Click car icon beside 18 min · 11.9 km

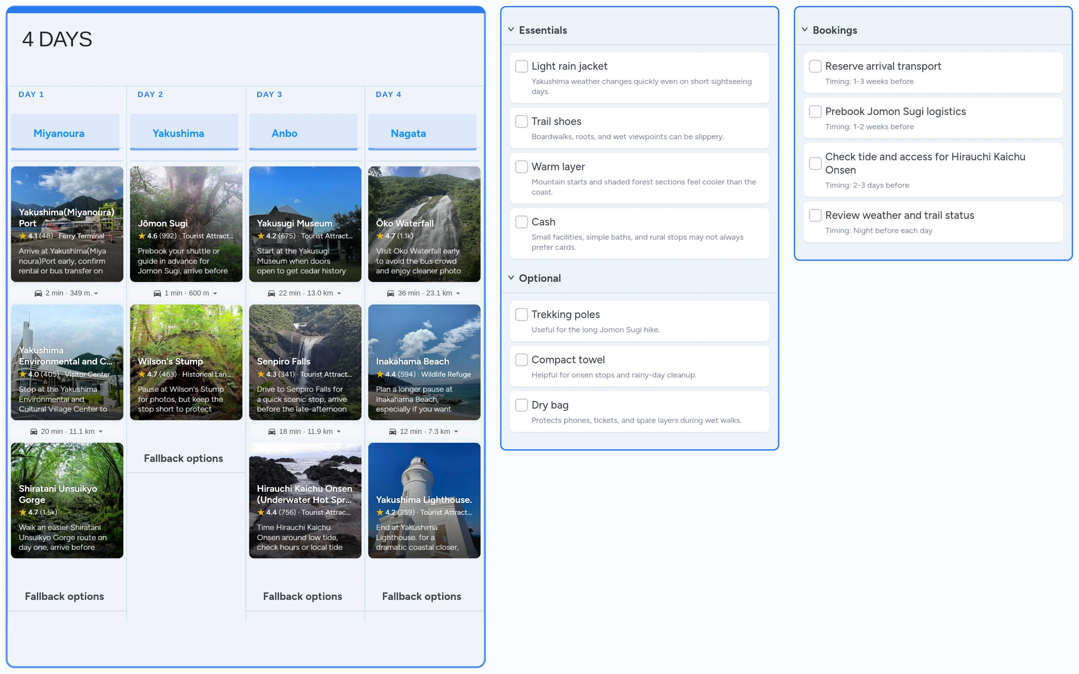[272, 431]
